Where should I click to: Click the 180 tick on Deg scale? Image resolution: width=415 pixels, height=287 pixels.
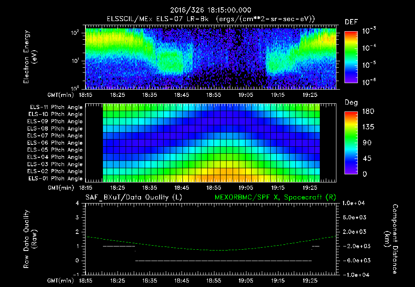coord(368,111)
